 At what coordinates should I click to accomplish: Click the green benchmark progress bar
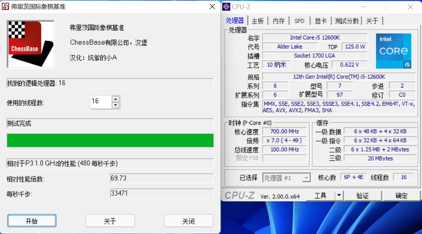coord(110,141)
